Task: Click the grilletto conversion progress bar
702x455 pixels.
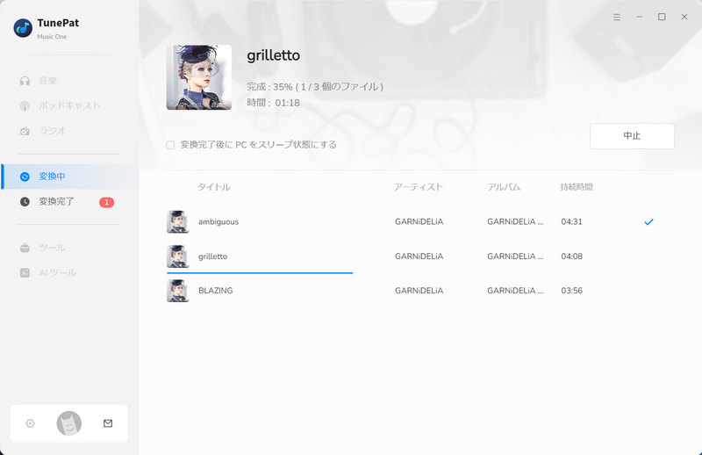Action: [x=260, y=272]
